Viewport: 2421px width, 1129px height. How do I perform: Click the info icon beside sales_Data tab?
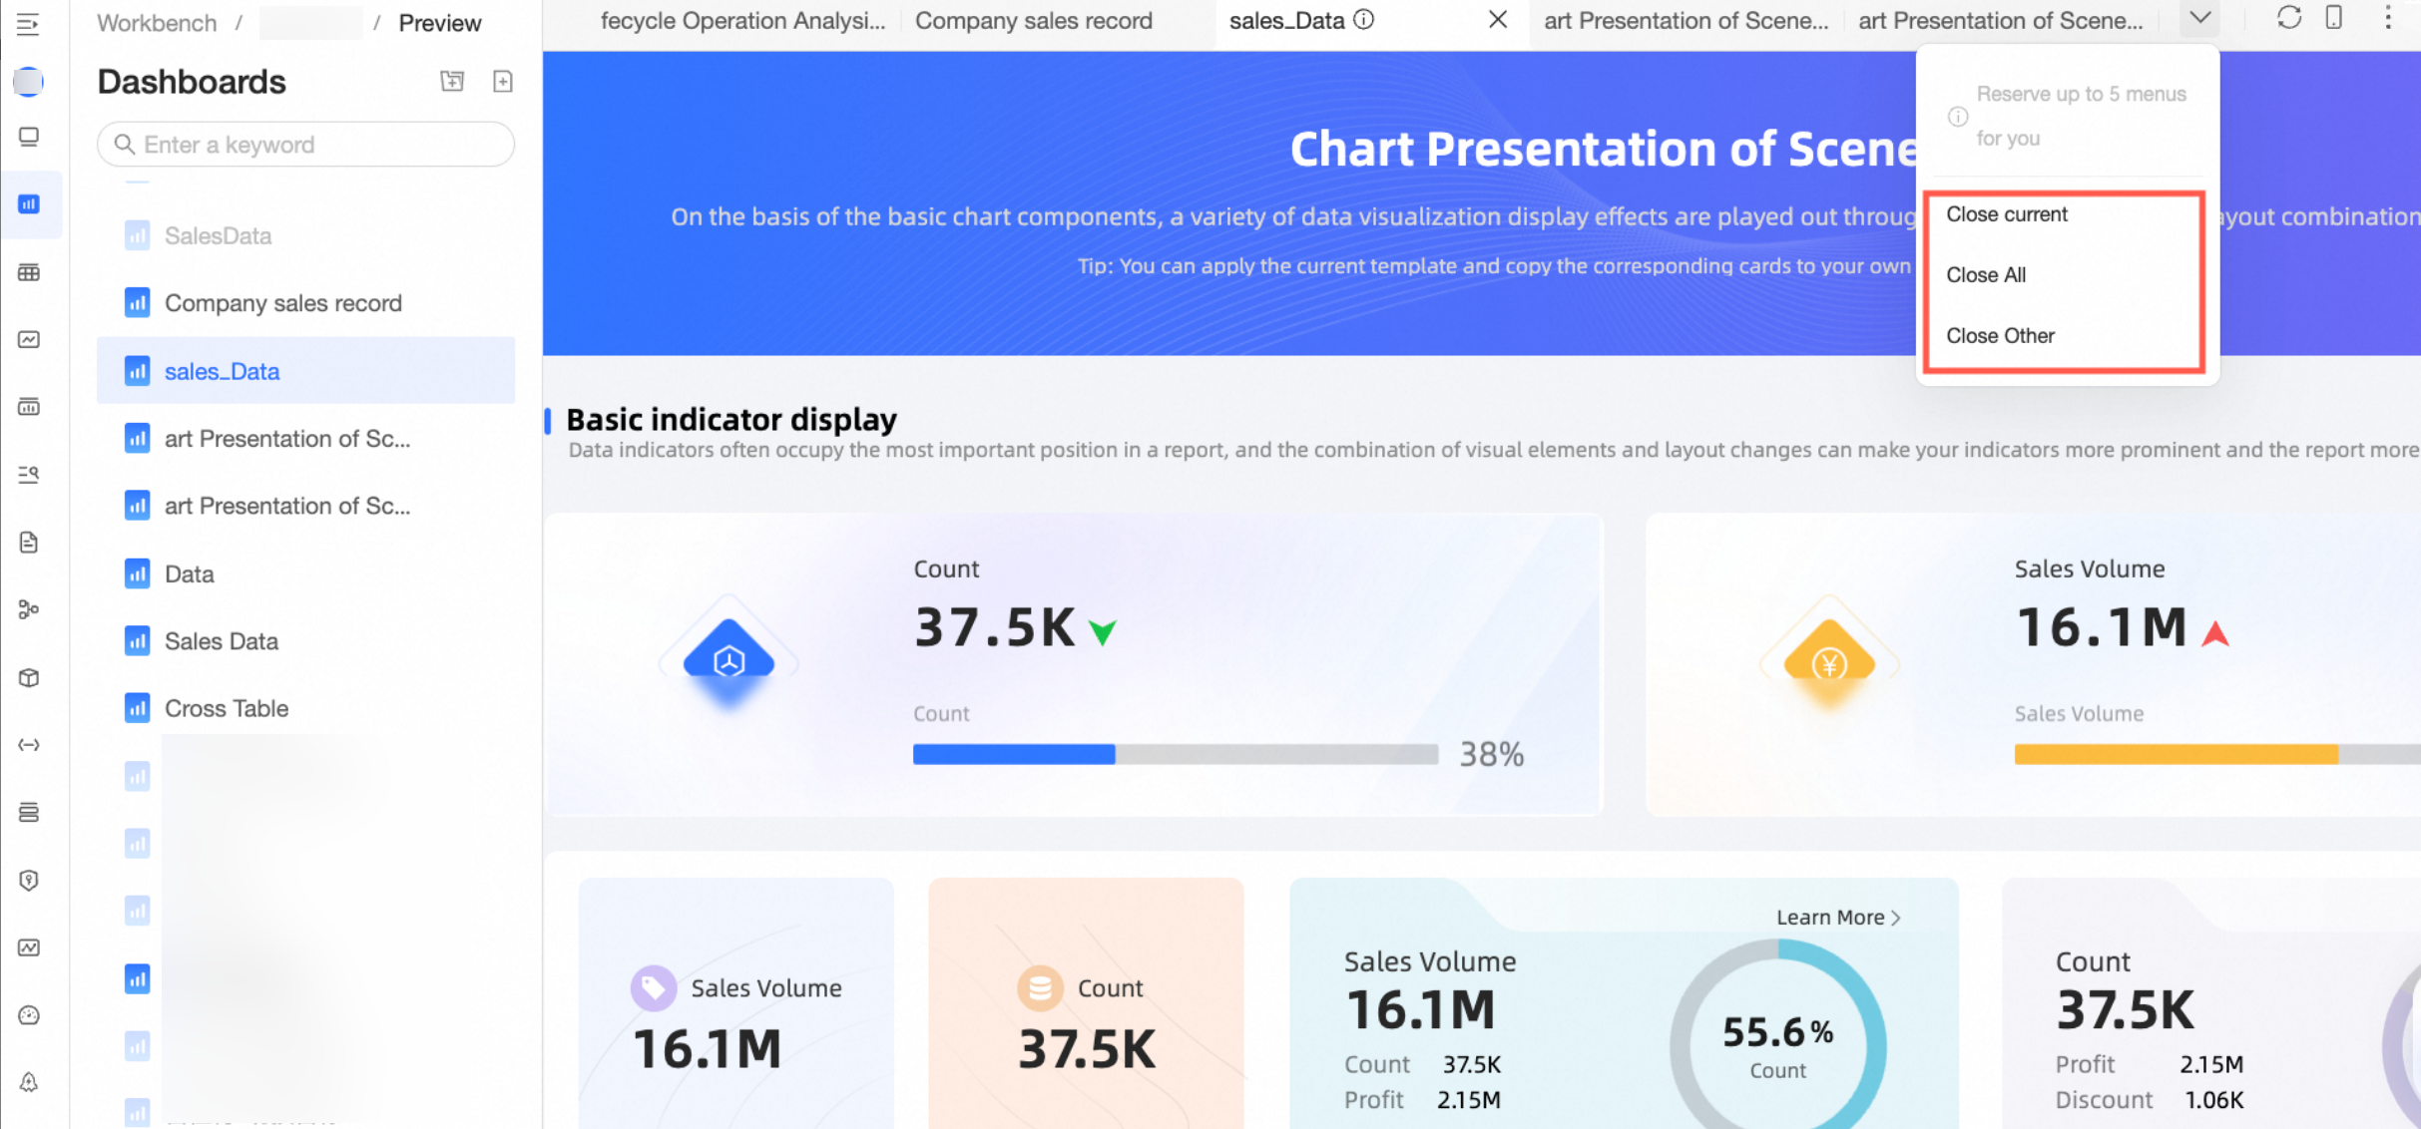pyautogui.click(x=1364, y=20)
